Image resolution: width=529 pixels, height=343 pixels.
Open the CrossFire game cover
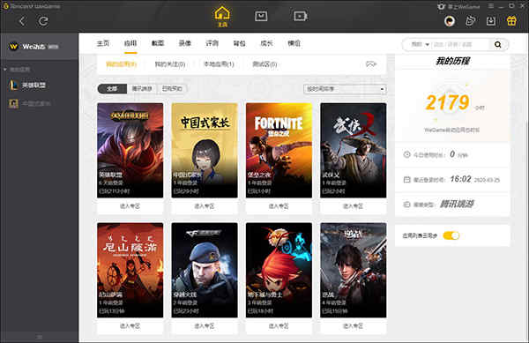tap(205, 270)
